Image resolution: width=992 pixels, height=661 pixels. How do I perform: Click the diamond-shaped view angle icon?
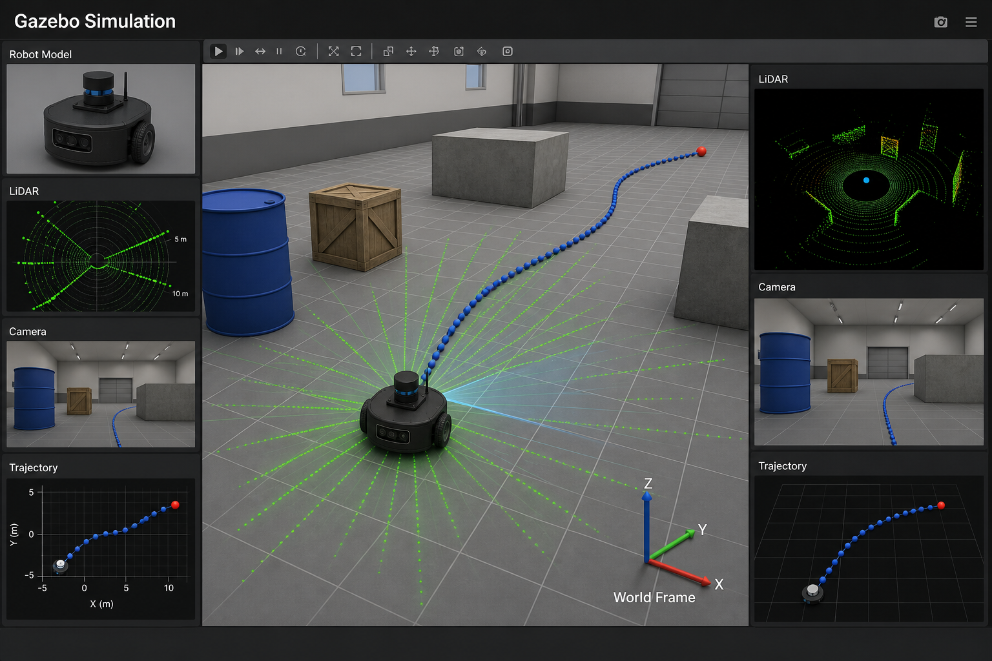point(482,51)
